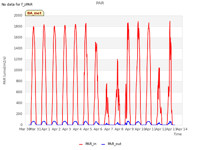Click the 'No data for f_zPAR' message
The width and height of the screenshot is (201, 150).
17,4
